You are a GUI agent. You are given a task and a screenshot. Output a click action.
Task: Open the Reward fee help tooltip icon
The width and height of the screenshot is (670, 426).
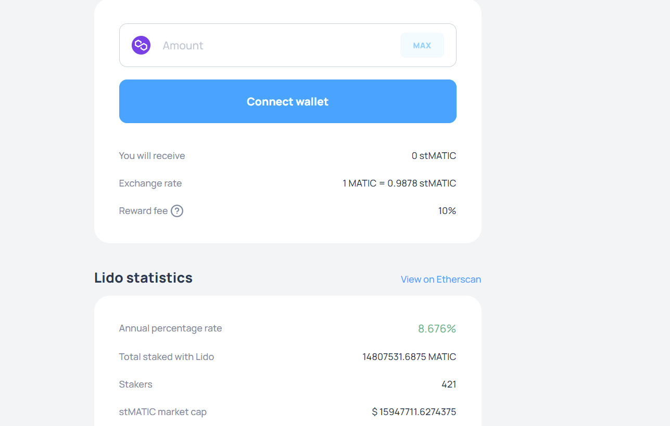(x=177, y=211)
